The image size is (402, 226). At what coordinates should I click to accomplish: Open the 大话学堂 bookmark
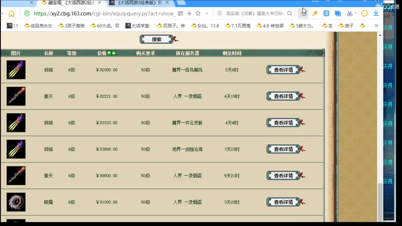coord(138,26)
